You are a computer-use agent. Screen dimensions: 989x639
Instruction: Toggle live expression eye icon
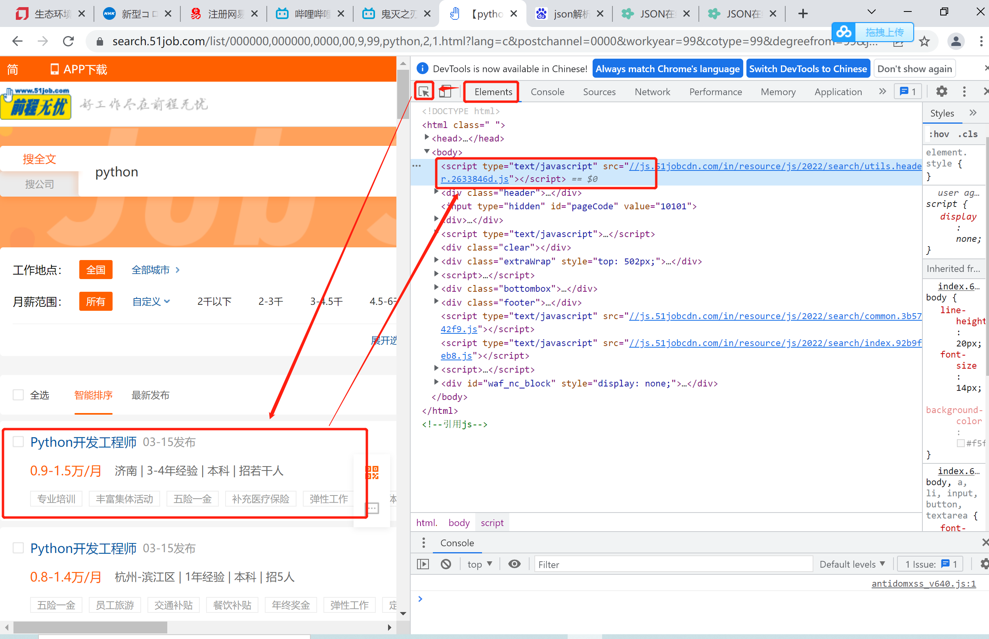[515, 564]
